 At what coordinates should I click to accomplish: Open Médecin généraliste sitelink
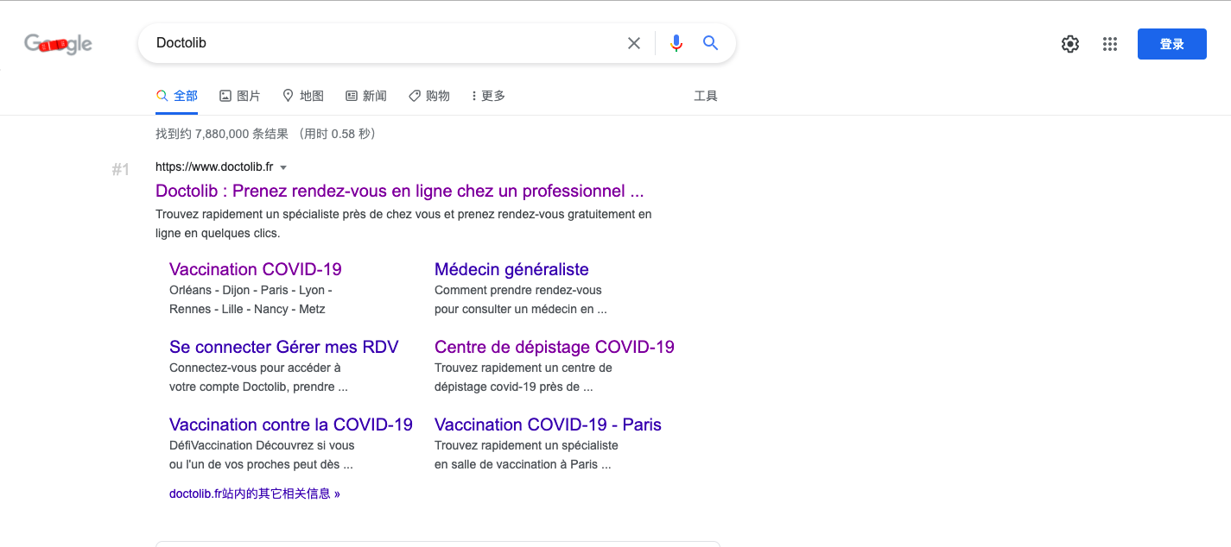(x=511, y=269)
